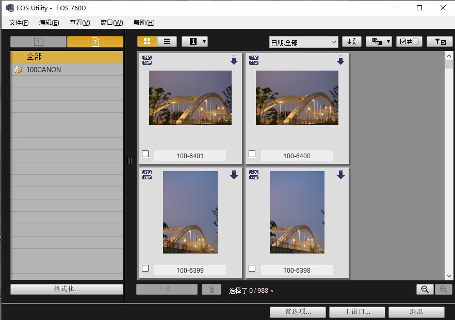Click download arrow on image 100-6401
The image size is (455, 320).
(x=234, y=60)
